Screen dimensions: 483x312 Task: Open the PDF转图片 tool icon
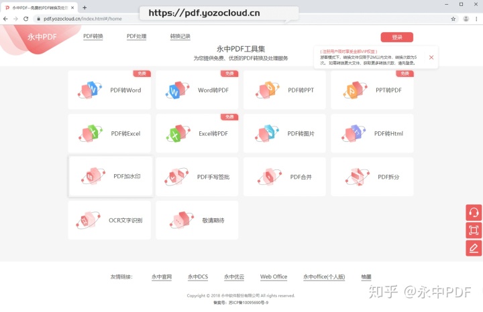267,133
